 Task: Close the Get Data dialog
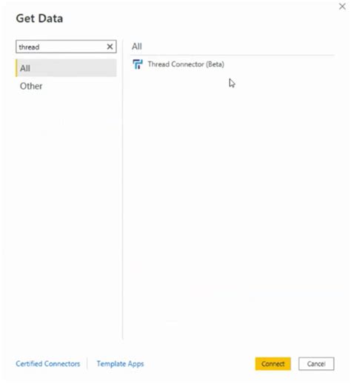coord(342,7)
